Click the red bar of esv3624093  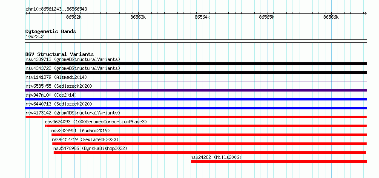(x=206, y=126)
